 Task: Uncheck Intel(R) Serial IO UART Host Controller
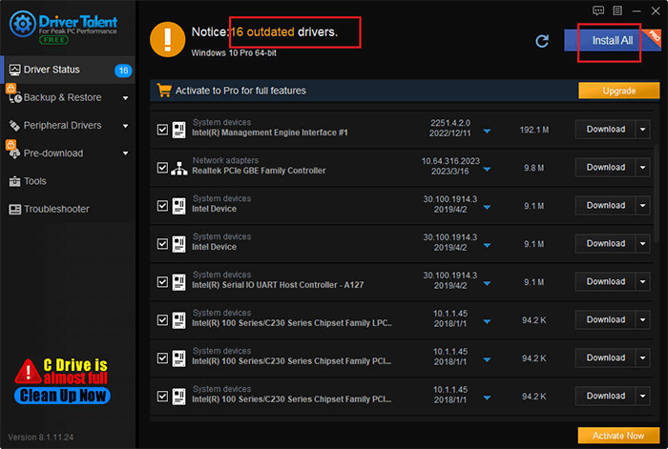tap(162, 282)
